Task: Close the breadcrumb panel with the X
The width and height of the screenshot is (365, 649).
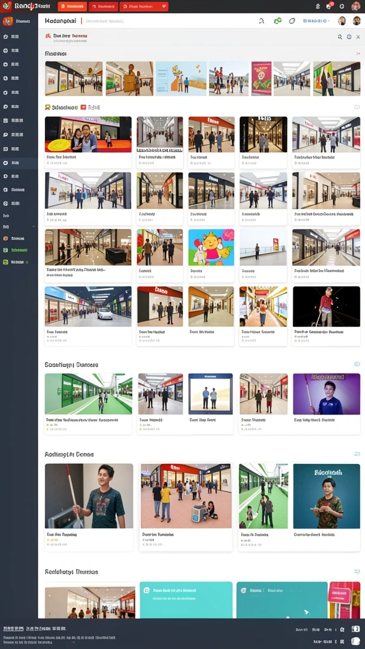Action: [x=358, y=37]
